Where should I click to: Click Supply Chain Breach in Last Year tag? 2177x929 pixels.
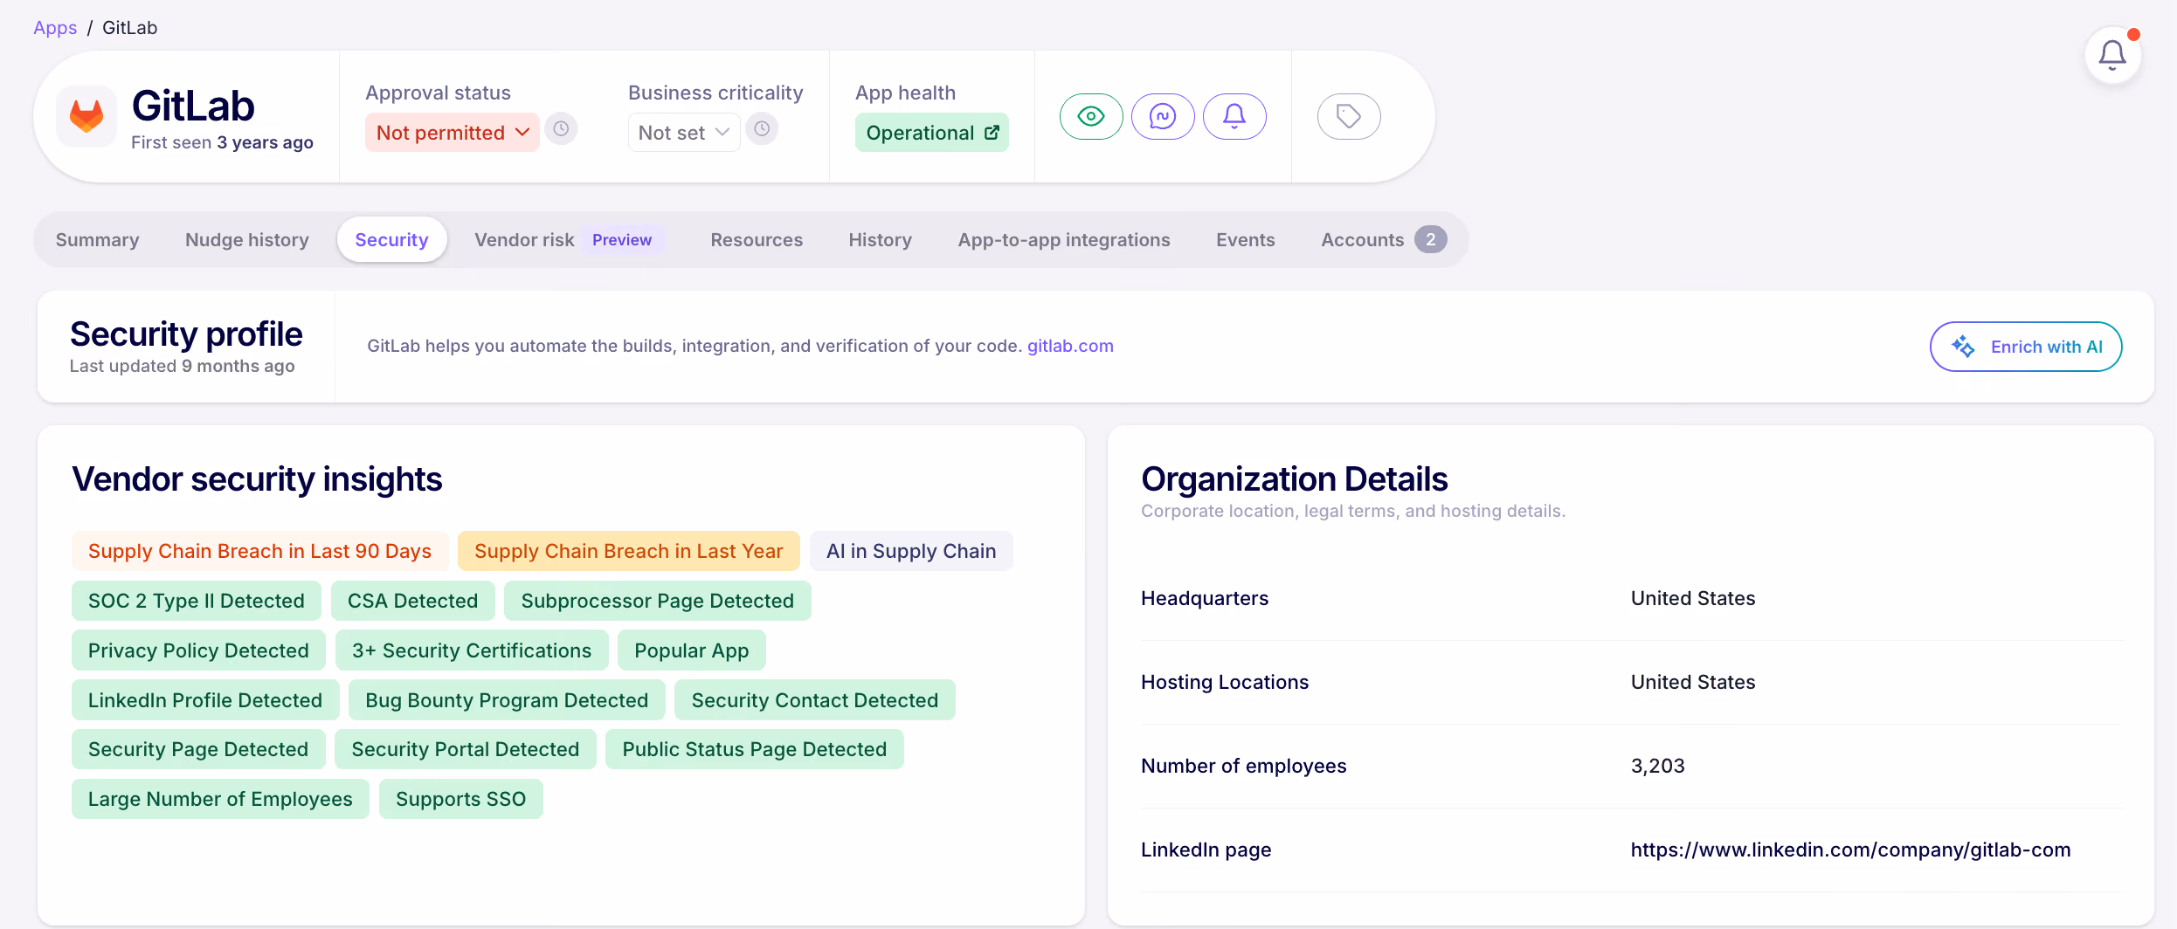point(629,551)
